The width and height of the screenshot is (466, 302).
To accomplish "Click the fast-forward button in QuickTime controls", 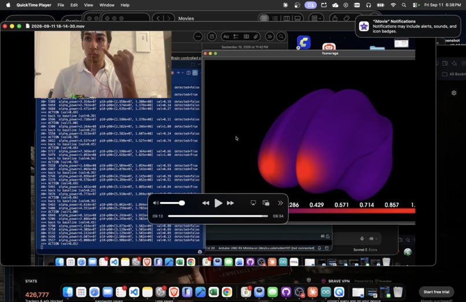I will tap(231, 203).
